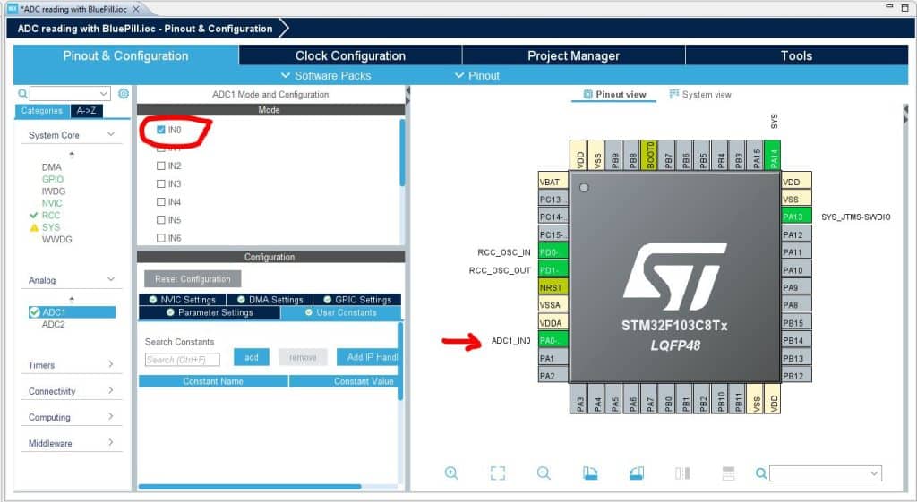
Task: Click the Add IP Handle button
Action: point(368,357)
